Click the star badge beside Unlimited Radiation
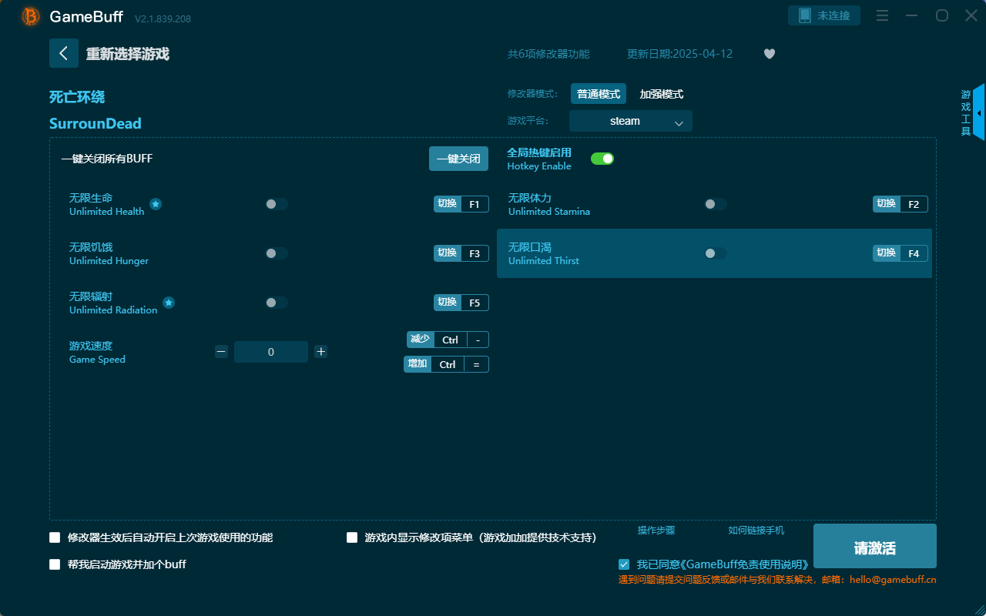Viewport: 986px width, 616px height. (x=169, y=303)
